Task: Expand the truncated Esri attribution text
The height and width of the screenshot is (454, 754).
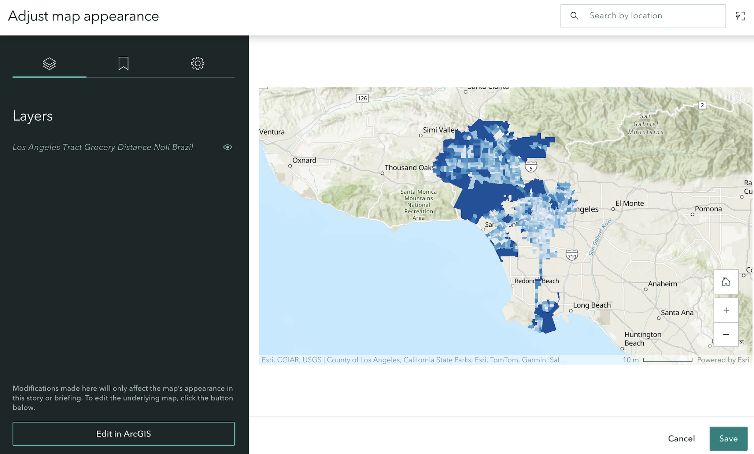Action: click(414, 360)
